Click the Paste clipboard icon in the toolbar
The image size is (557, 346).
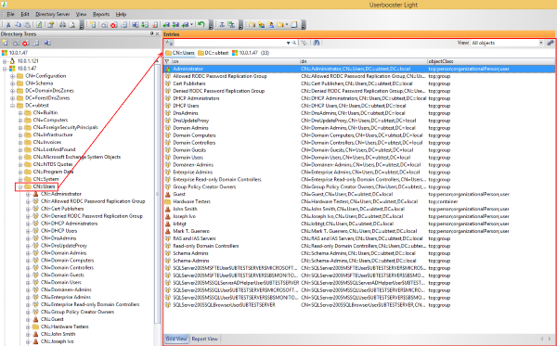click(x=27, y=24)
